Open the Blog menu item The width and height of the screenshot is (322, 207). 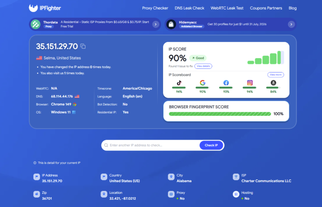(292, 8)
